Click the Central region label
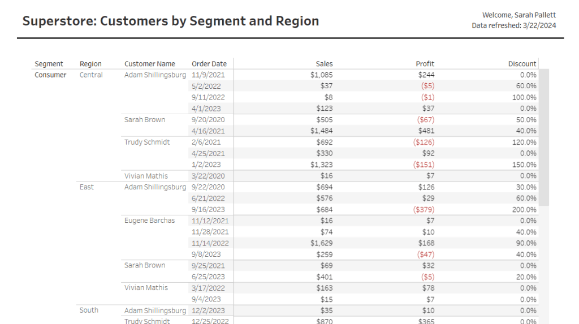 (x=91, y=75)
